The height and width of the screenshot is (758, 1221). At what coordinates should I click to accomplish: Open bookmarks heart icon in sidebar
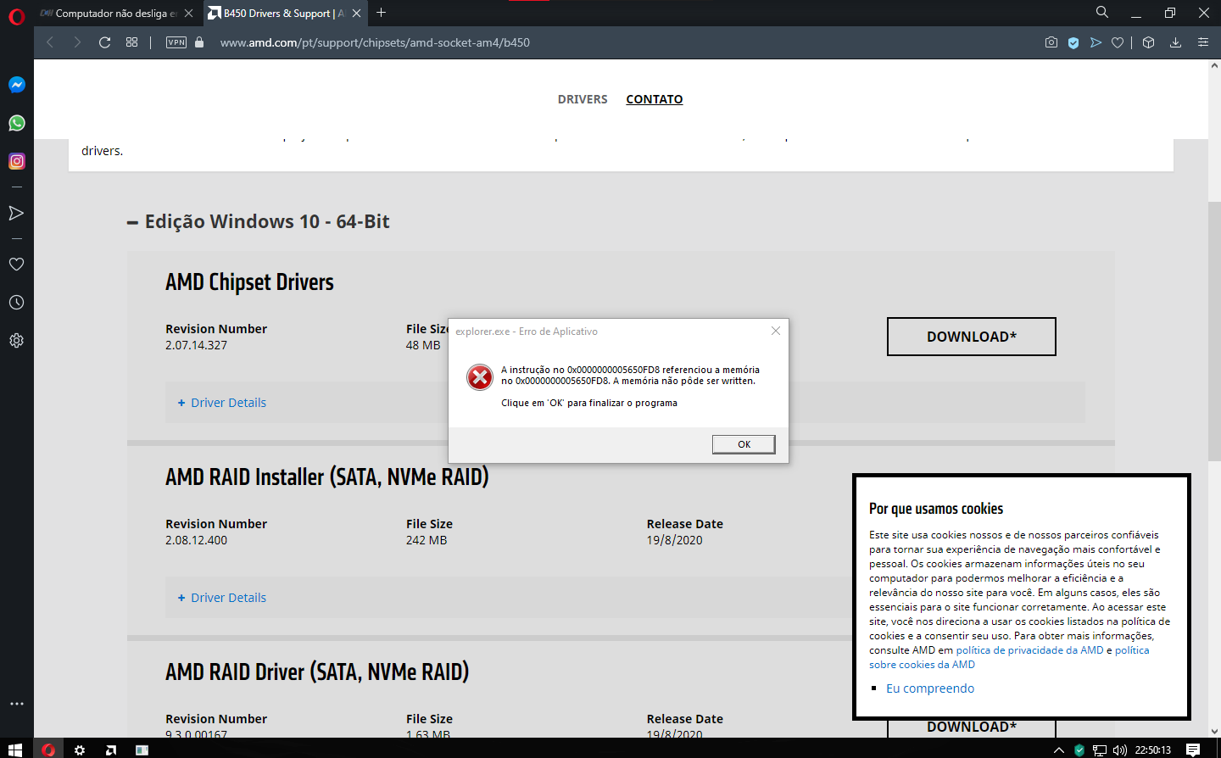(16, 264)
